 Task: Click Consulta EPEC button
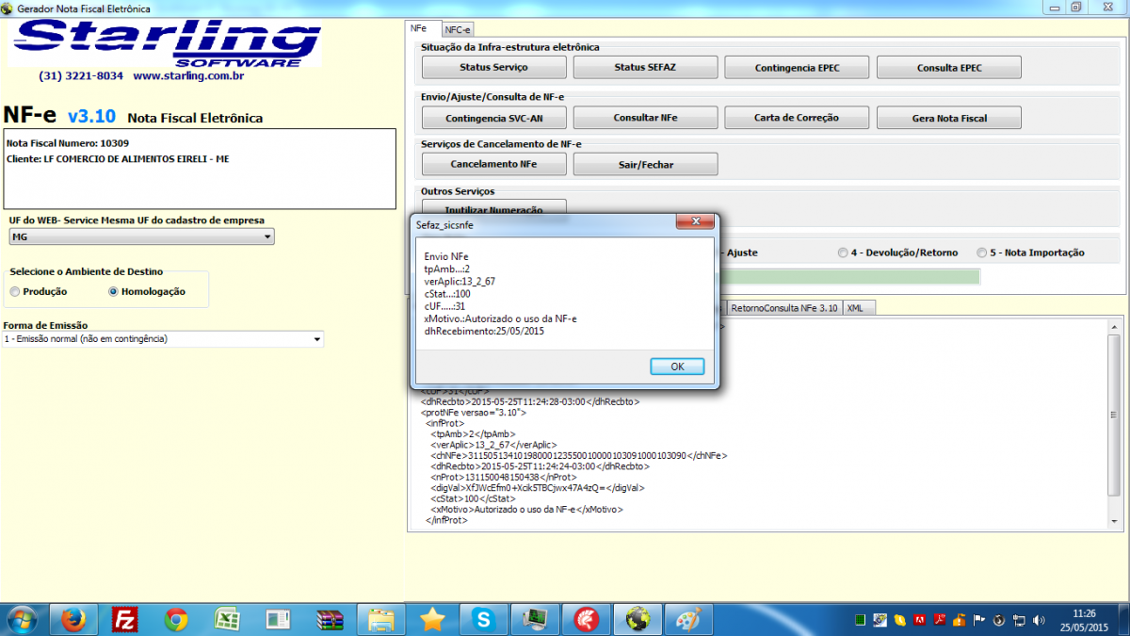pyautogui.click(x=948, y=68)
